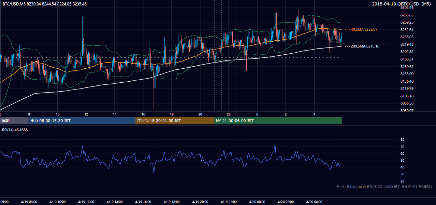Screen dimensions: 436x205
Task: Click hour tick 18 under the price chart
Action: [172, 114]
